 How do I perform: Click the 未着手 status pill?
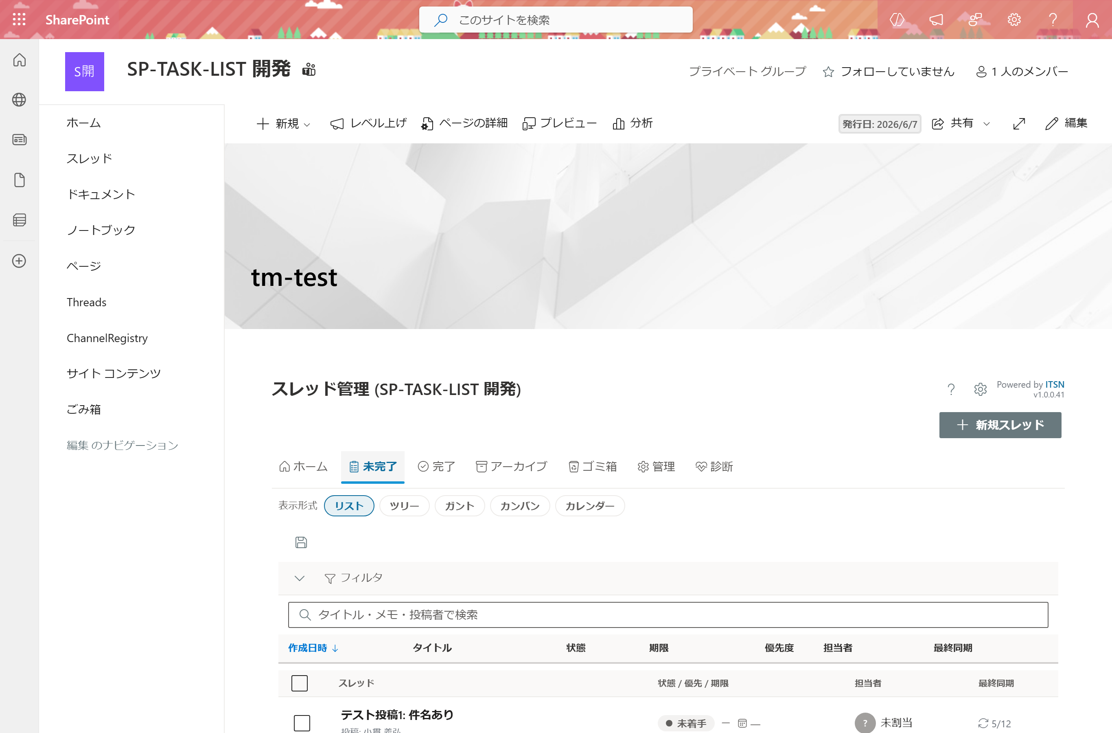tap(686, 723)
